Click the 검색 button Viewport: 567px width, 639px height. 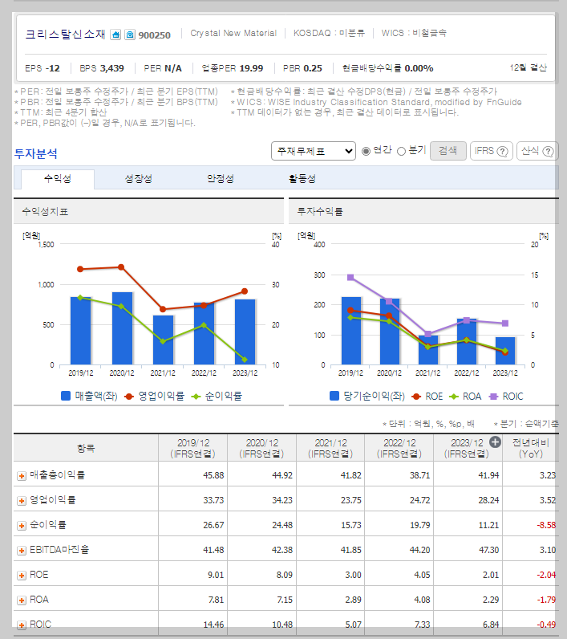[448, 151]
